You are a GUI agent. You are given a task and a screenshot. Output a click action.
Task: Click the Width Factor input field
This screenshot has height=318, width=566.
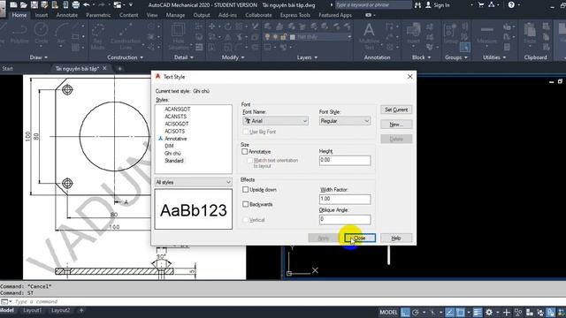coord(345,199)
